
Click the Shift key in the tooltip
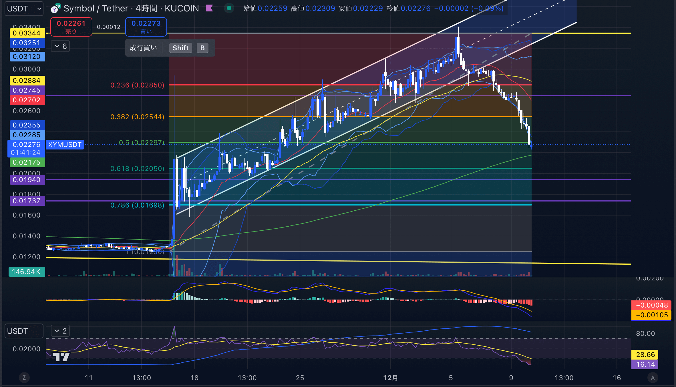click(180, 48)
